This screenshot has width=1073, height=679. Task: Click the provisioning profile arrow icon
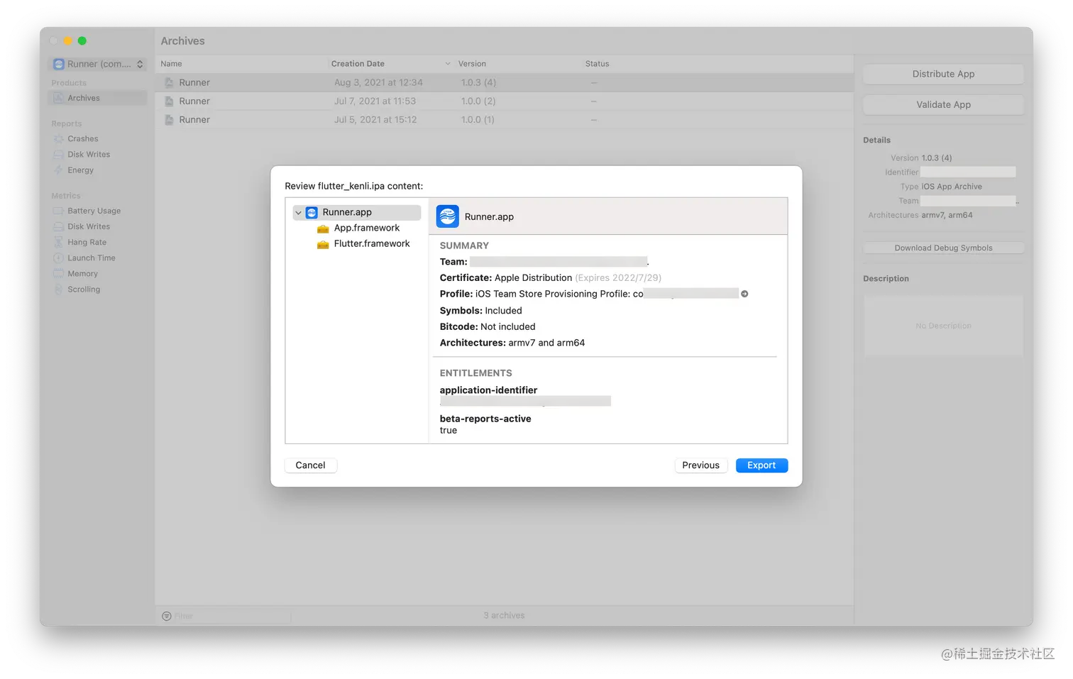(744, 294)
